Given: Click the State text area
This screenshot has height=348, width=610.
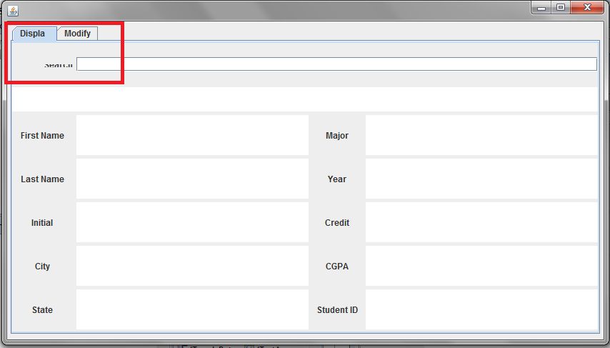Looking at the screenshot, I should tap(192, 309).
